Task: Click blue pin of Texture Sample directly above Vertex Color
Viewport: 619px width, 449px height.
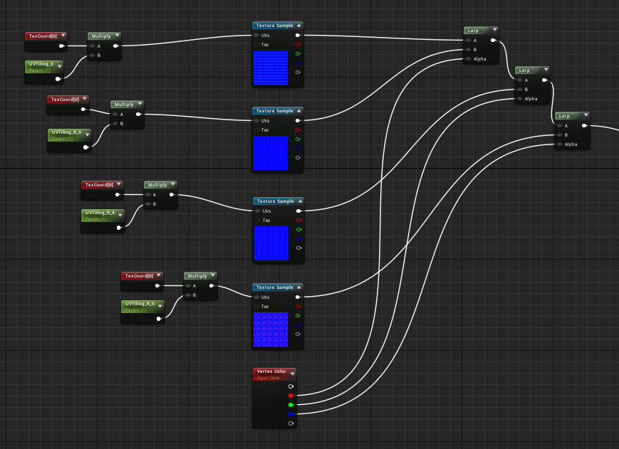Action: point(298,324)
